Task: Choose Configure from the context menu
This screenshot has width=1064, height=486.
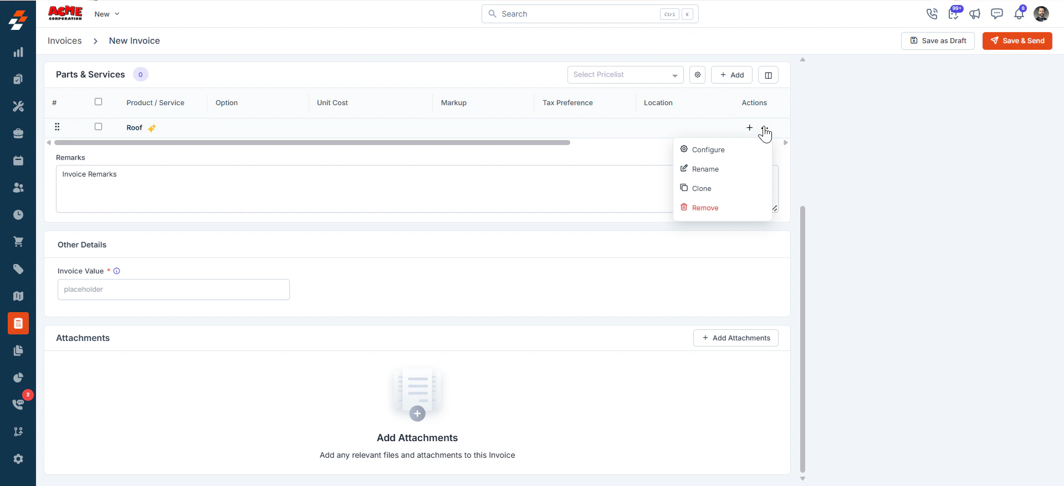Action: [x=723, y=149]
